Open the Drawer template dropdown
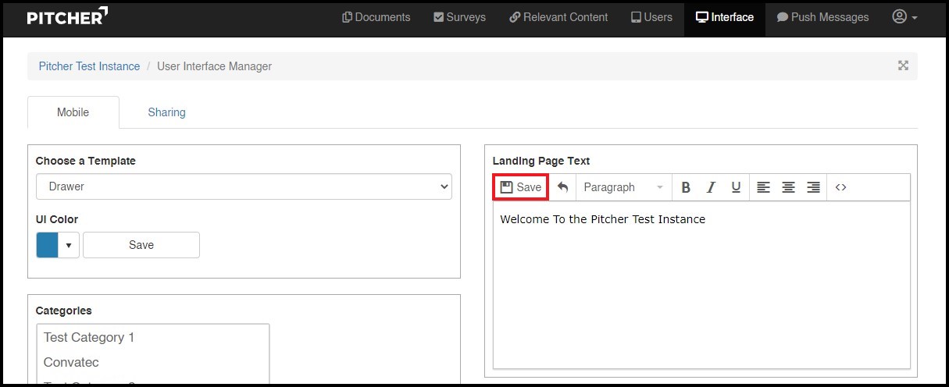The image size is (949, 387). tap(244, 186)
